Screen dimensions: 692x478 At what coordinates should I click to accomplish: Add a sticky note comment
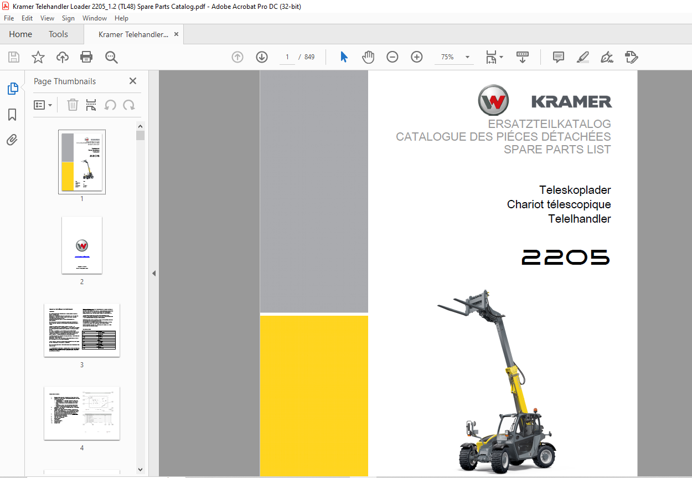pyautogui.click(x=559, y=57)
